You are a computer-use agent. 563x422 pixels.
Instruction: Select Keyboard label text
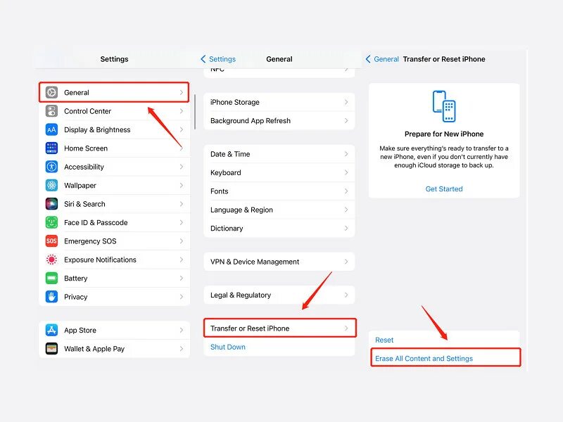[x=225, y=172]
